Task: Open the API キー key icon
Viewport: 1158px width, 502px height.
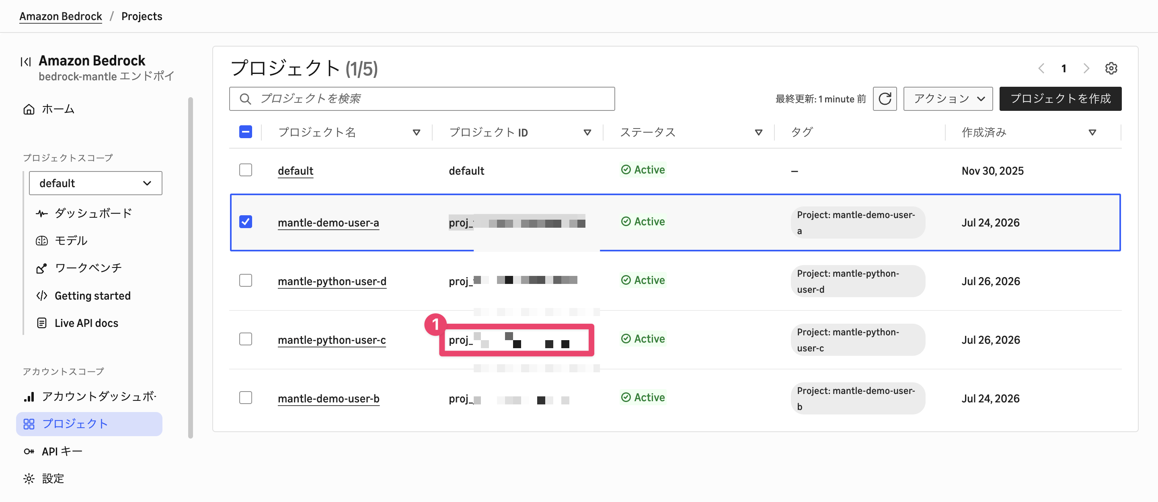Action: 29,451
